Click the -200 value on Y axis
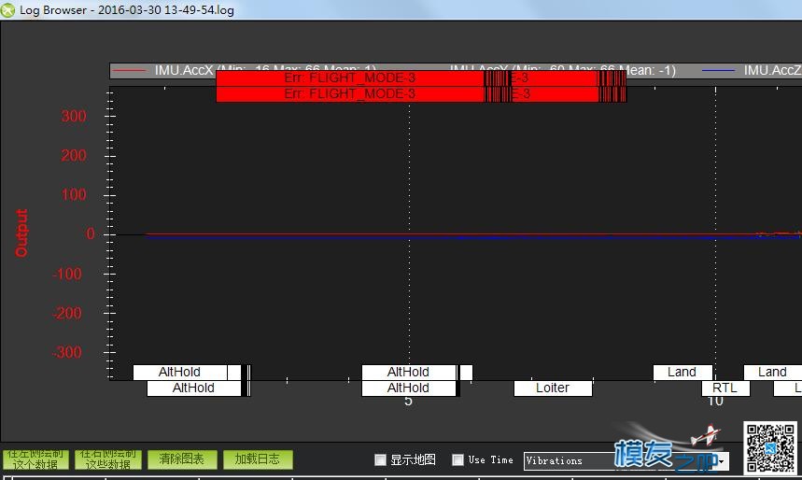 click(66, 313)
